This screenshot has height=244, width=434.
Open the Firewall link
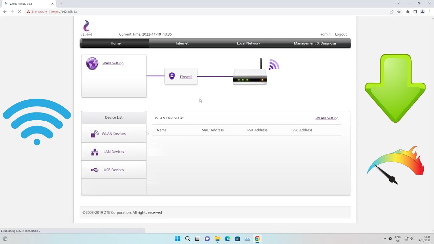186,77
